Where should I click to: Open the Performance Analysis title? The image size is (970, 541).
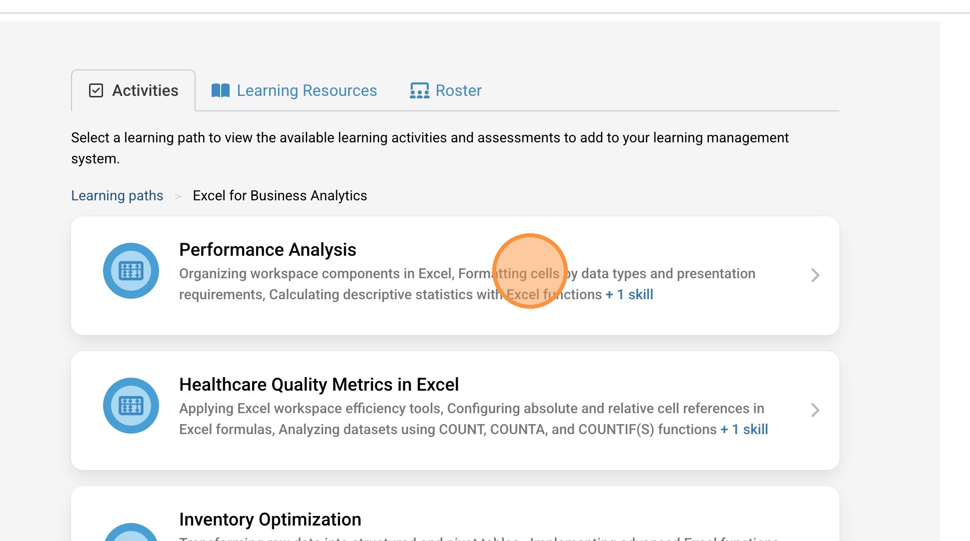tap(268, 250)
